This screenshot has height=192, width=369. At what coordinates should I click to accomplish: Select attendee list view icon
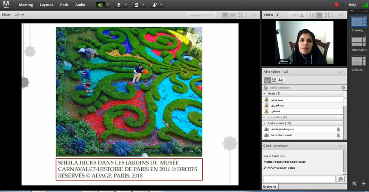267,80
